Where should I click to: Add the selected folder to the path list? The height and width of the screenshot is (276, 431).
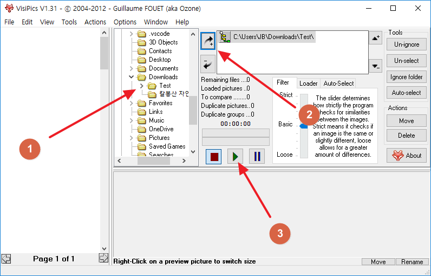click(208, 41)
